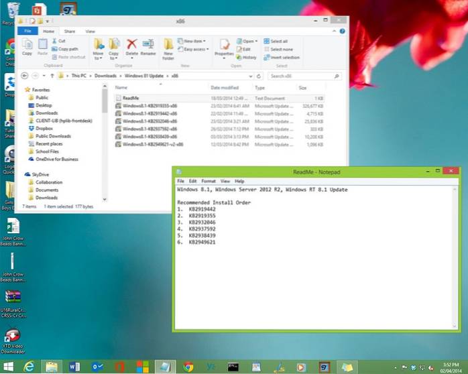Click Invert selection in the ribbon
The width and height of the screenshot is (468, 374).
(282, 57)
